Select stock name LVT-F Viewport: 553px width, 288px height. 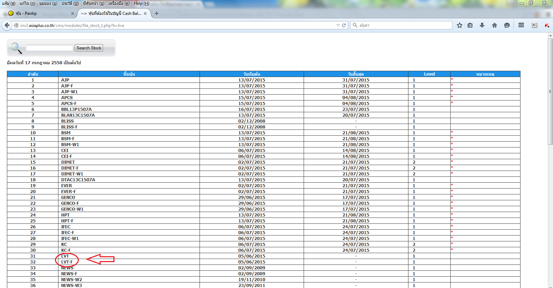(x=67, y=262)
